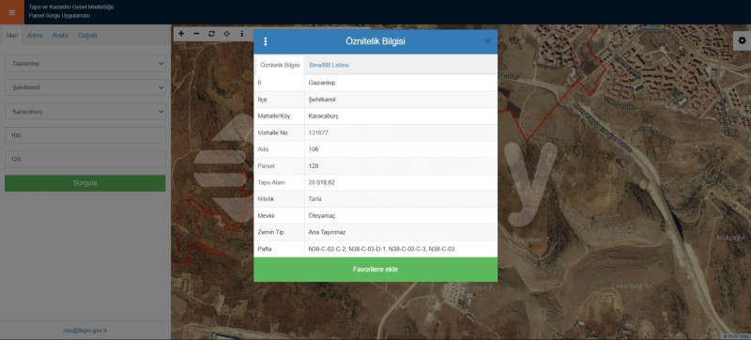Open the hamburger menu in top-left corner

12,12
